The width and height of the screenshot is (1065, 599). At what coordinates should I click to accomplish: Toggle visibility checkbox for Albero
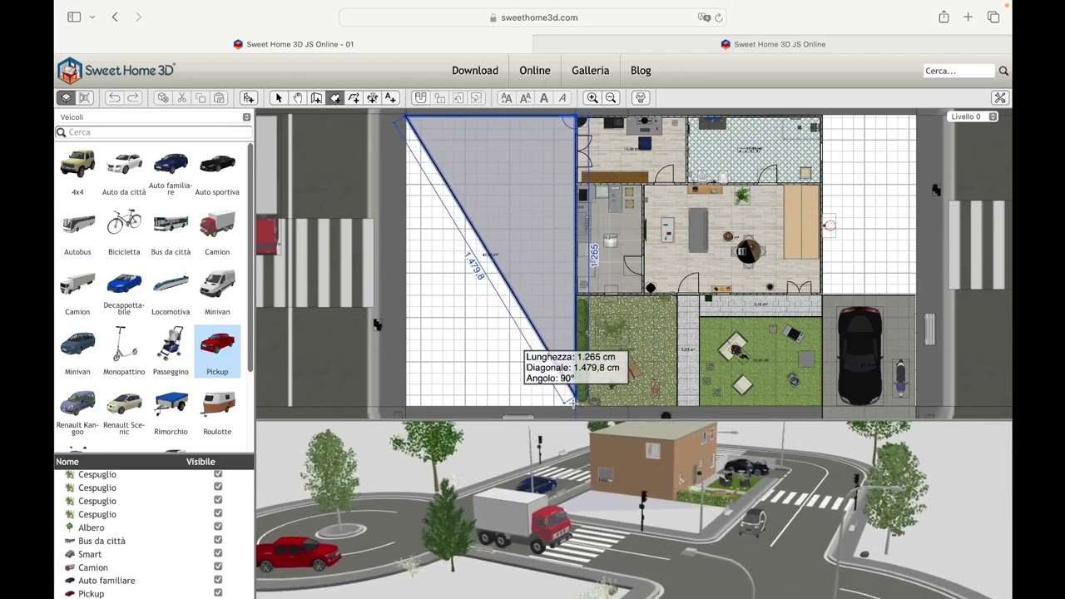pos(218,527)
